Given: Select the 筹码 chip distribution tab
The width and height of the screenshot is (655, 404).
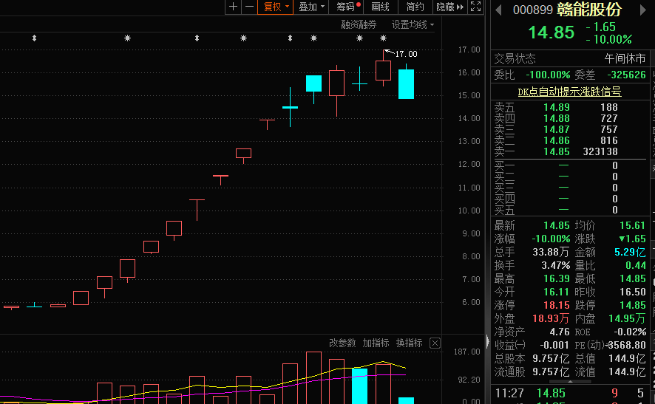Looking at the screenshot, I should 346,7.
